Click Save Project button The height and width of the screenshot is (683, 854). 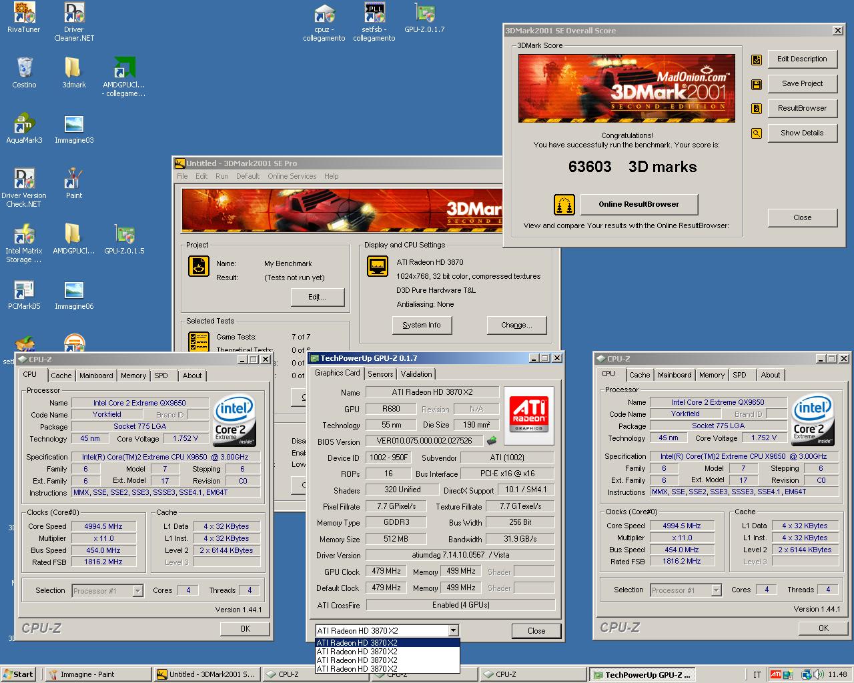click(x=802, y=84)
